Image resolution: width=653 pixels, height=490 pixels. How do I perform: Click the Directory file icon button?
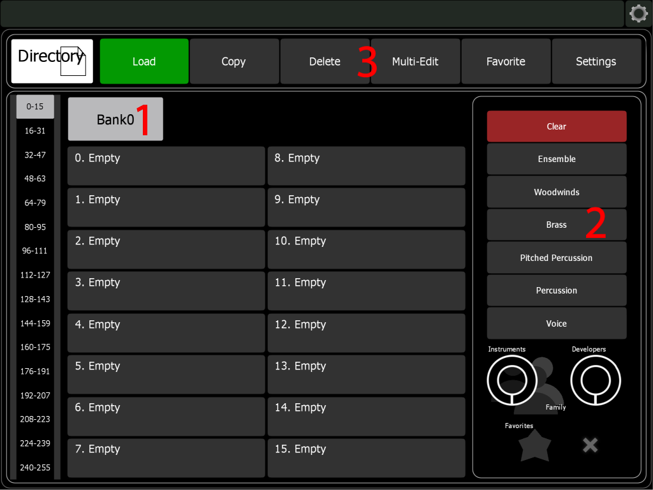coord(52,61)
